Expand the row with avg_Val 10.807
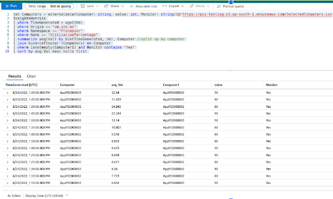 click(x=8, y=127)
